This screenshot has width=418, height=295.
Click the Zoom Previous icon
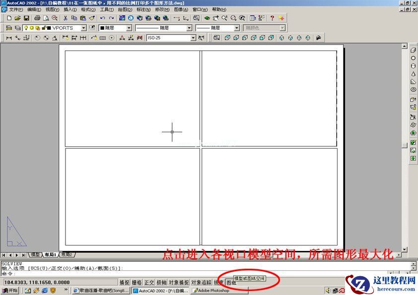pyautogui.click(x=242, y=18)
